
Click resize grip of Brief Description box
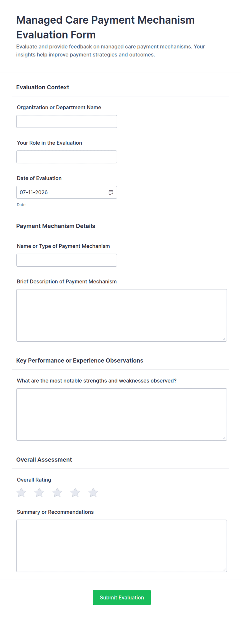click(x=224, y=339)
